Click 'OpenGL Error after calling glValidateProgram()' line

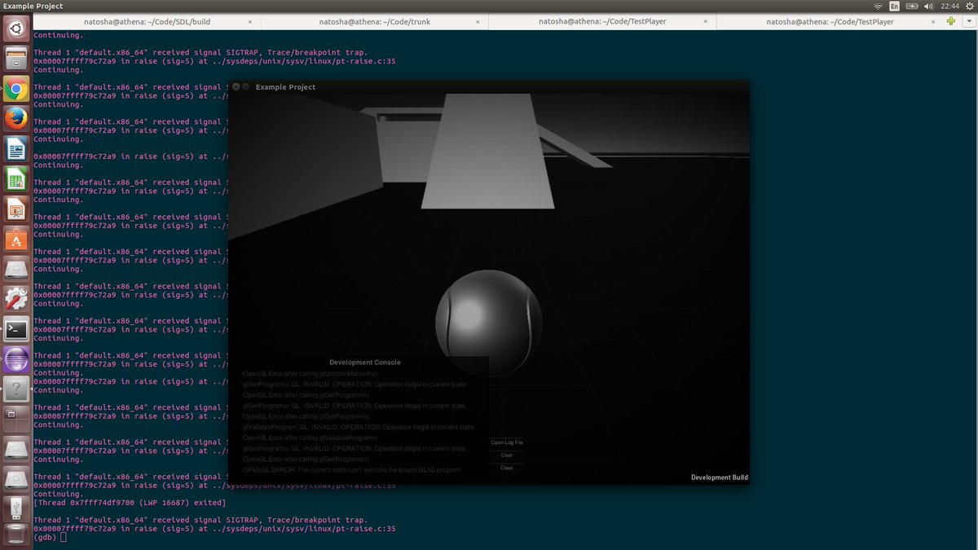311,438
